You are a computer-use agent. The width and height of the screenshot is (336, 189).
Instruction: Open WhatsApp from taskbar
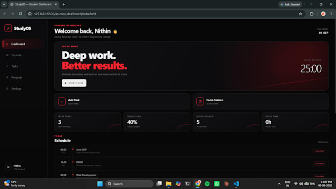point(216,184)
